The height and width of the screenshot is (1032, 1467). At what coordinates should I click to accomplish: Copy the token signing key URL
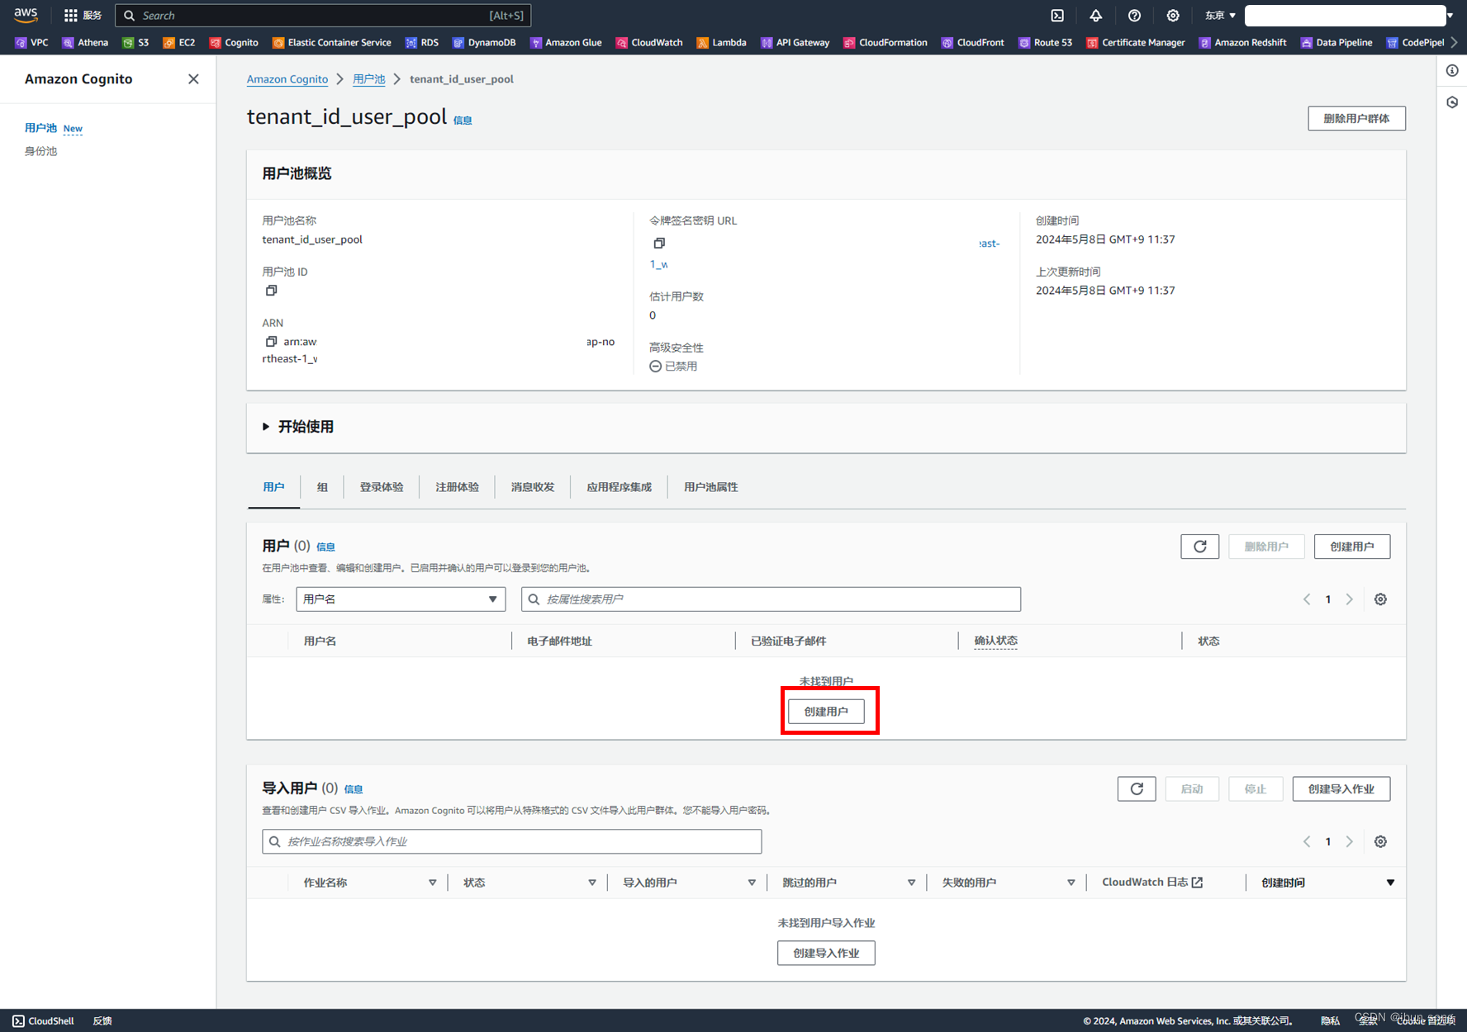[x=659, y=244]
